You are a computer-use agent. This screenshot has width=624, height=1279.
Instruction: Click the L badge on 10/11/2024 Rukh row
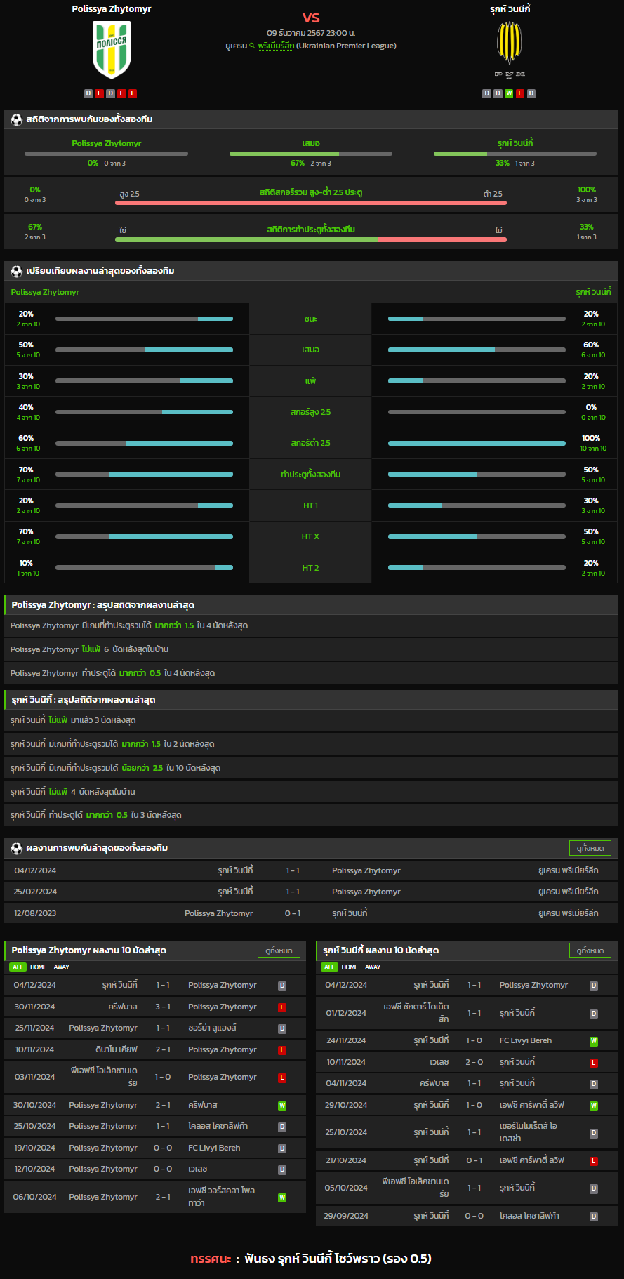594,1063
